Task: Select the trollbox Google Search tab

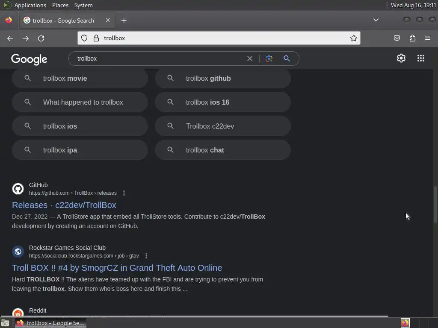Action: [x=67, y=20]
